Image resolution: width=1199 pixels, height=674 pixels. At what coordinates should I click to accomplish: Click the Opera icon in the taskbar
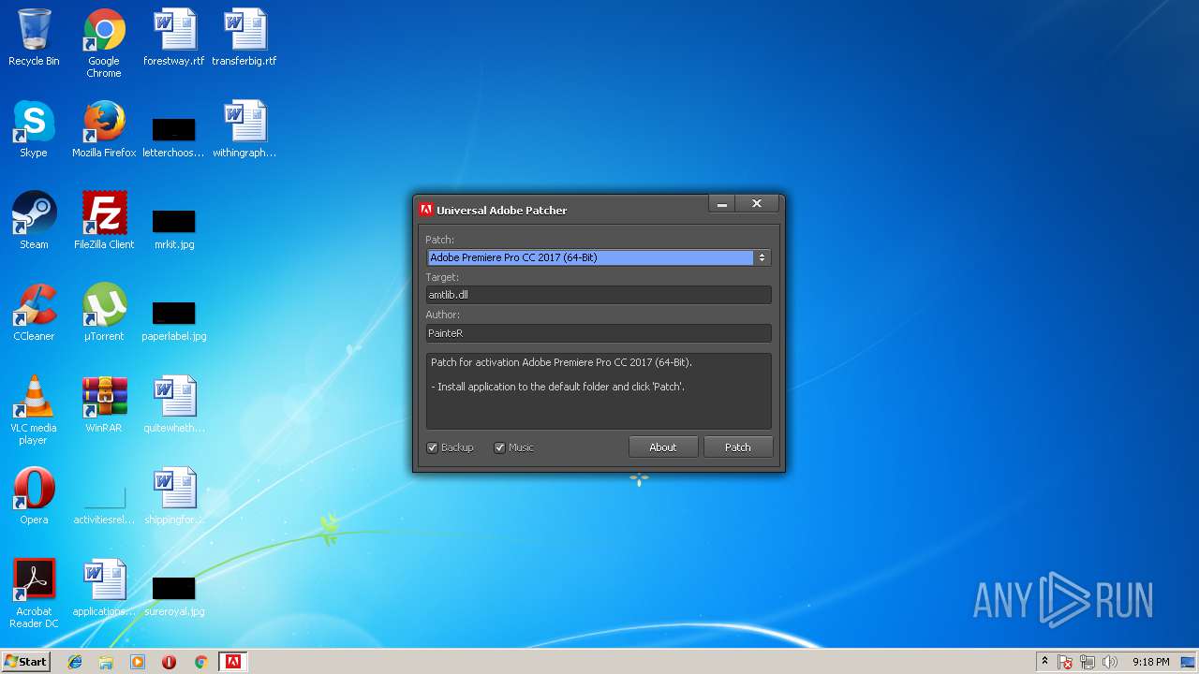170,662
